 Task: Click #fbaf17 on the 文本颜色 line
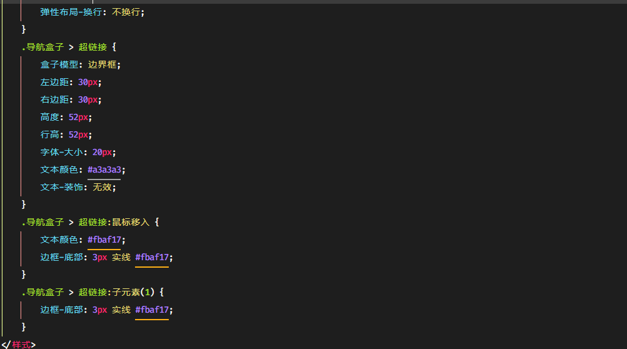pyautogui.click(x=104, y=240)
